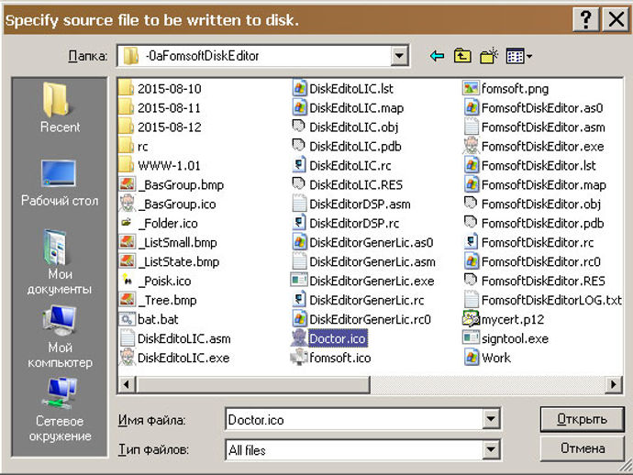633x475 pixels.
Task: Select file name DiskEditoLIC.asm
Action: click(x=184, y=338)
